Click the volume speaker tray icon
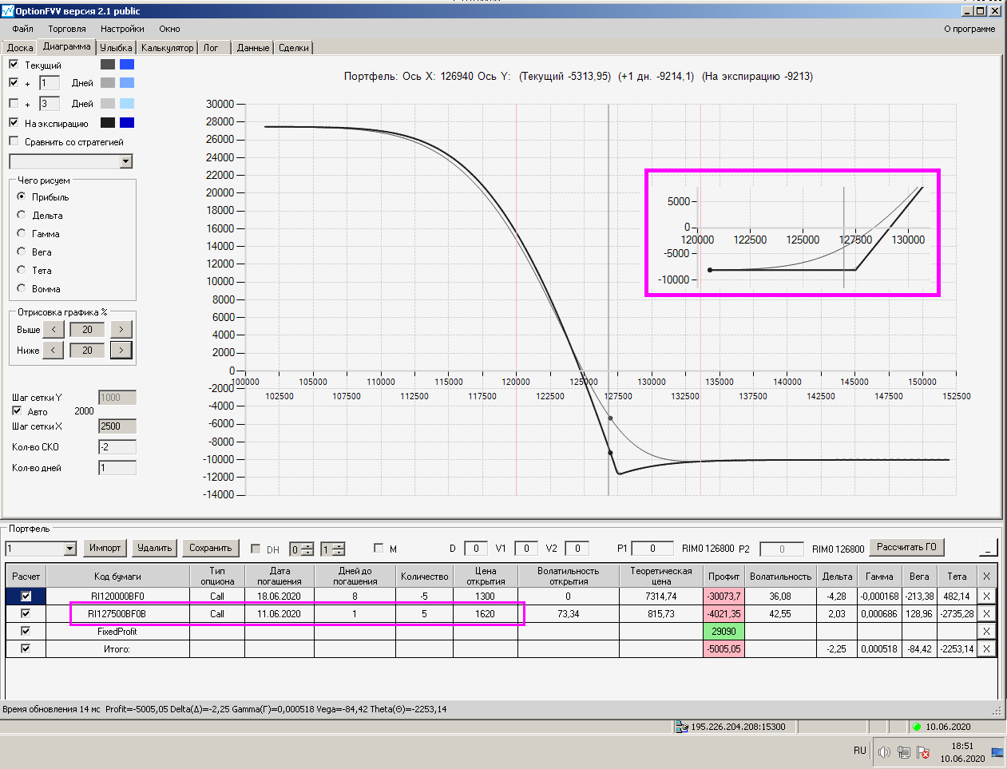Image resolution: width=1007 pixels, height=769 pixels. click(884, 751)
